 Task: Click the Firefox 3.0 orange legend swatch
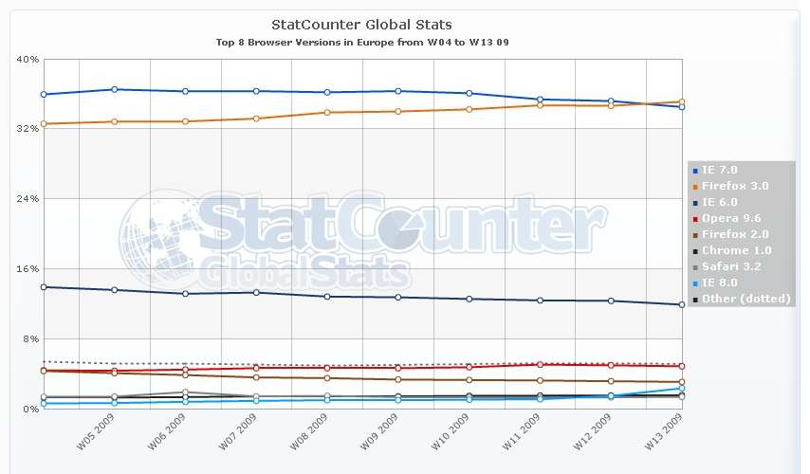(x=695, y=187)
